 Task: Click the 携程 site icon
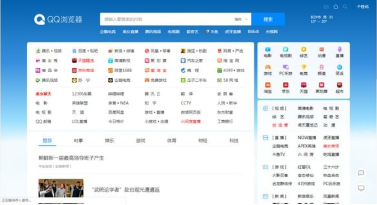click(x=183, y=70)
